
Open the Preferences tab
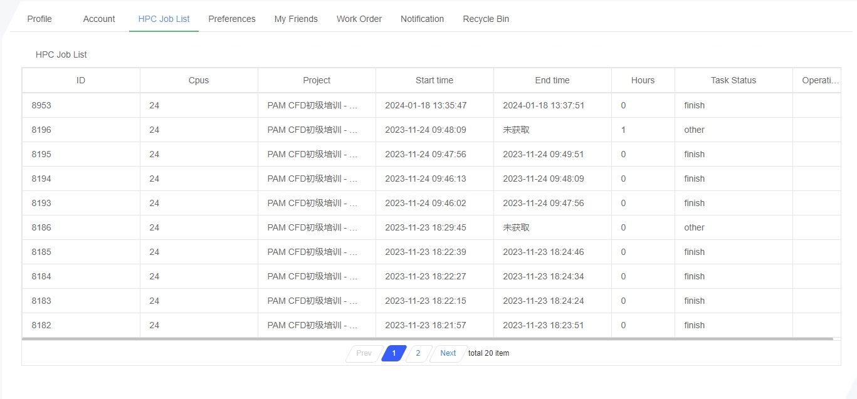click(232, 19)
